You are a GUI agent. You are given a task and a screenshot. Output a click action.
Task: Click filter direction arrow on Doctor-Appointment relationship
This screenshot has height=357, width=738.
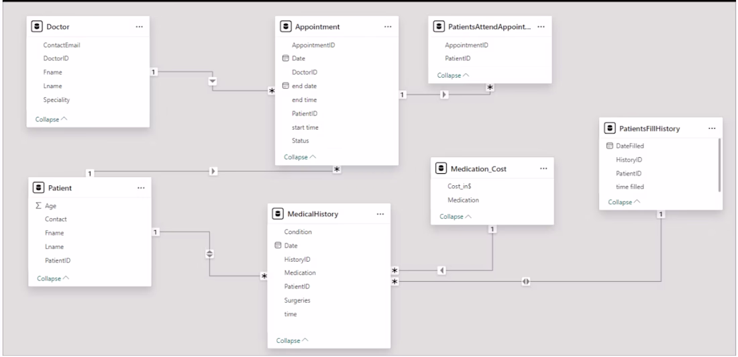(x=213, y=81)
